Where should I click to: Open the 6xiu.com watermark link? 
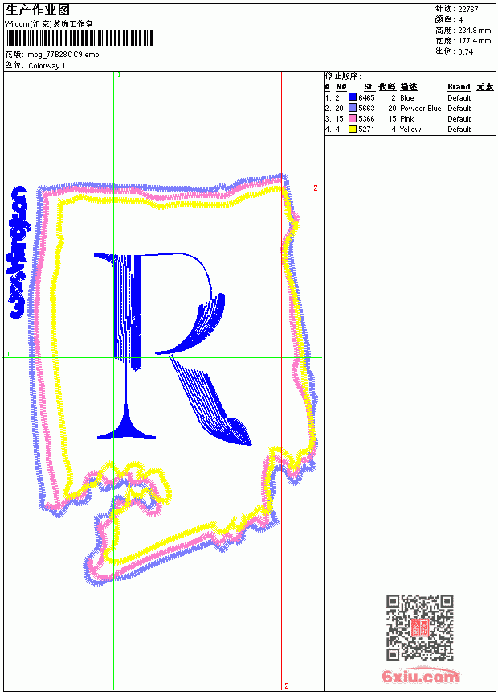pyautogui.click(x=420, y=676)
